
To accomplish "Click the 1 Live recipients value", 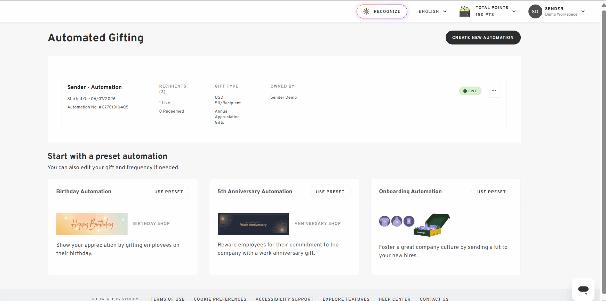I will 165,103.
